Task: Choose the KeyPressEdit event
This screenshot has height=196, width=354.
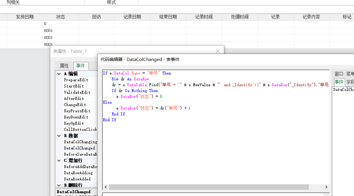Action: [77, 111]
